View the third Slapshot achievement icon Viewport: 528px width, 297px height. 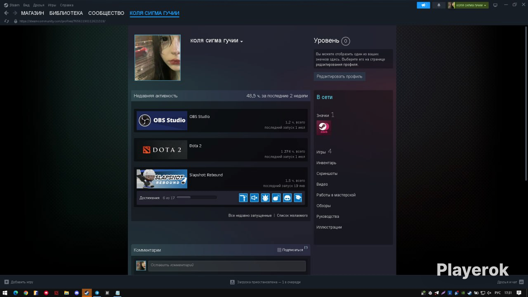[265, 198]
